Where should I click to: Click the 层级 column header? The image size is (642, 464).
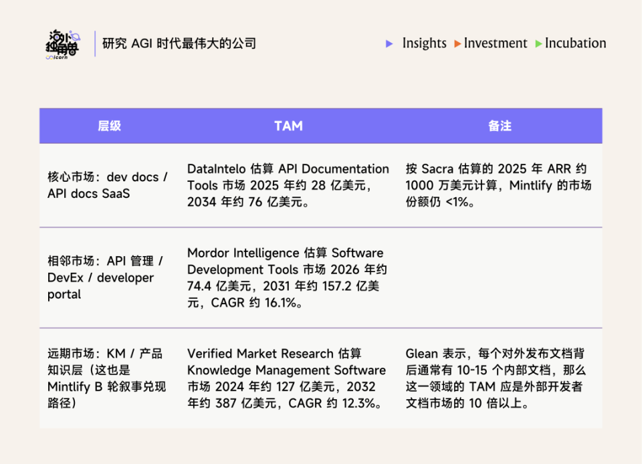[109, 126]
